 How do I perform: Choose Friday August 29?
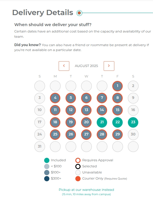117,134
